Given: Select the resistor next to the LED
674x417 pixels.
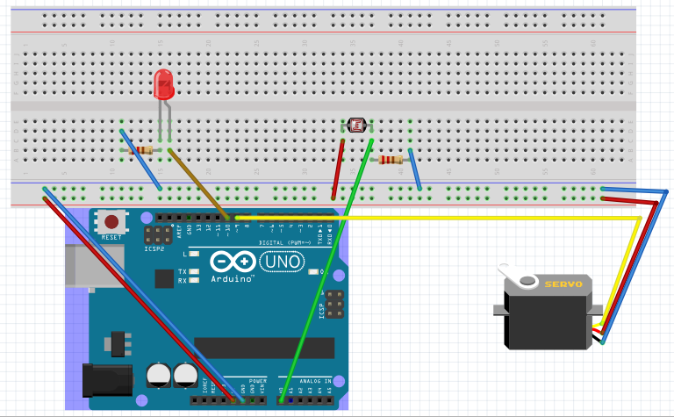Looking at the screenshot, I should pyautogui.click(x=142, y=150).
